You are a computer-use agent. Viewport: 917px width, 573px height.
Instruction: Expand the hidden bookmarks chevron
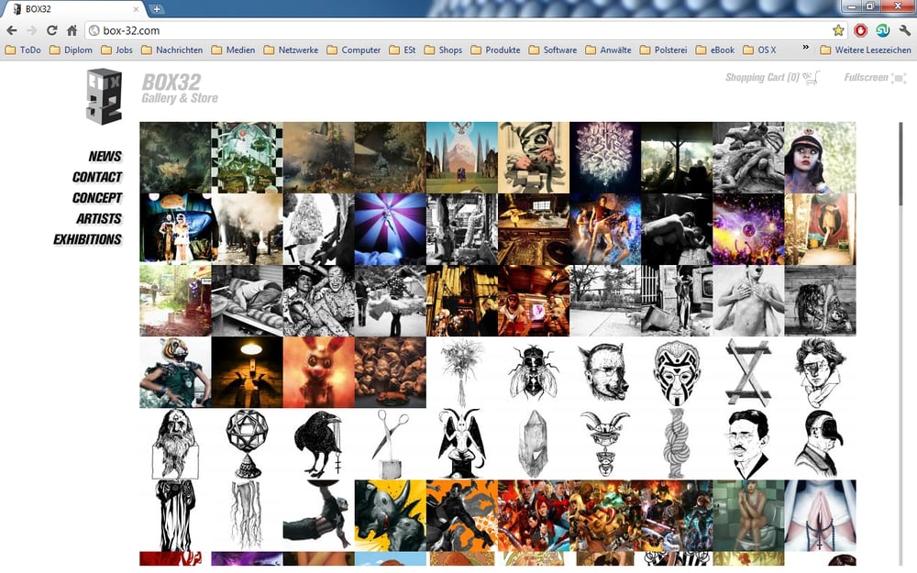tap(805, 48)
